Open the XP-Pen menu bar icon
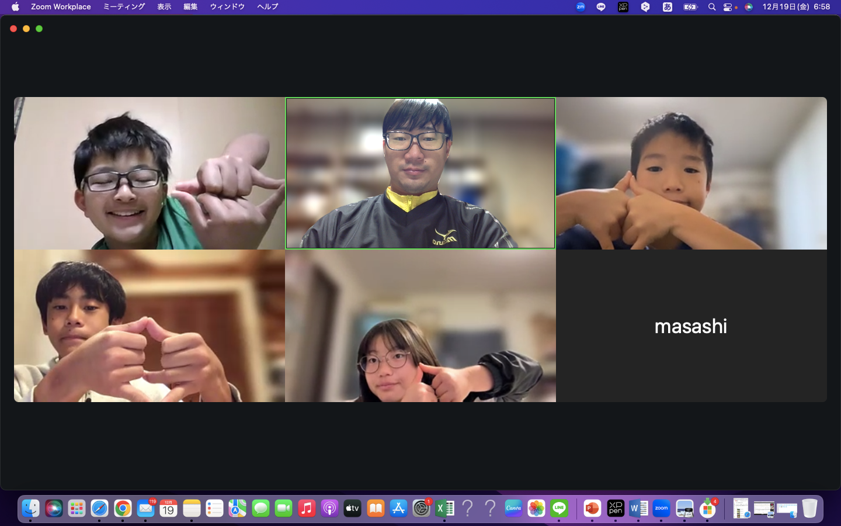Viewport: 841px width, 526px height. point(623,7)
